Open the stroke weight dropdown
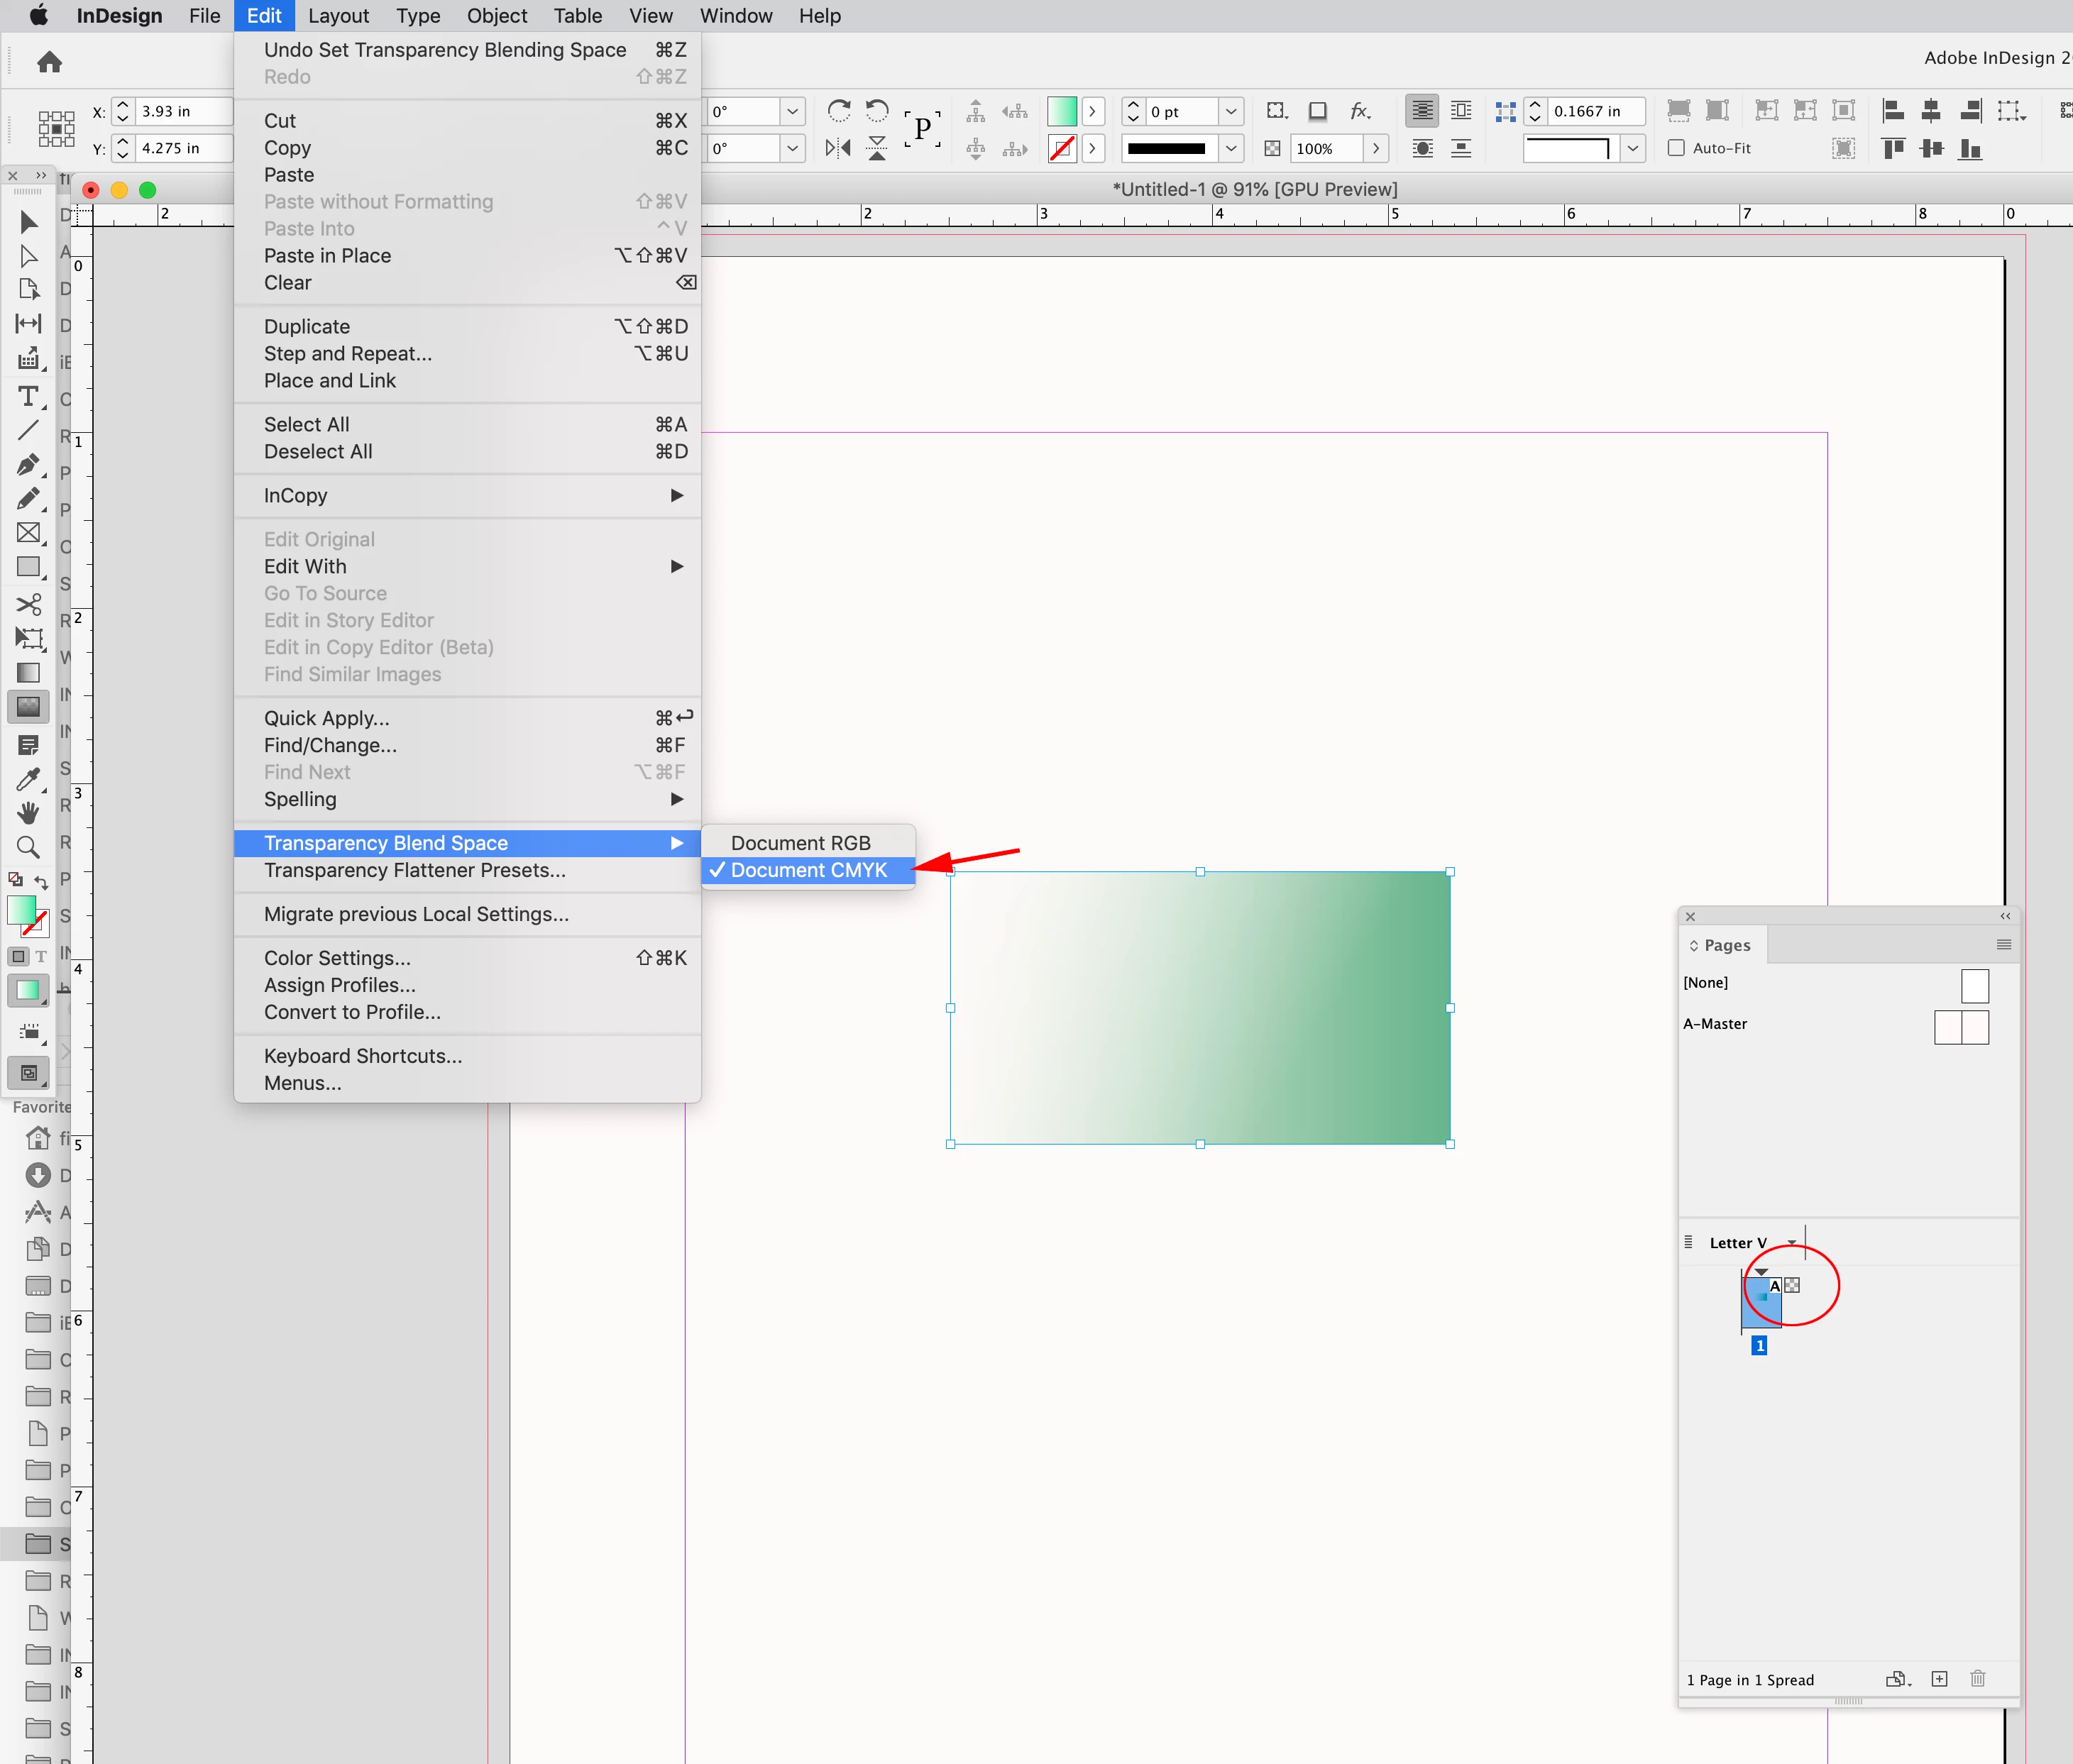 click(x=1231, y=111)
